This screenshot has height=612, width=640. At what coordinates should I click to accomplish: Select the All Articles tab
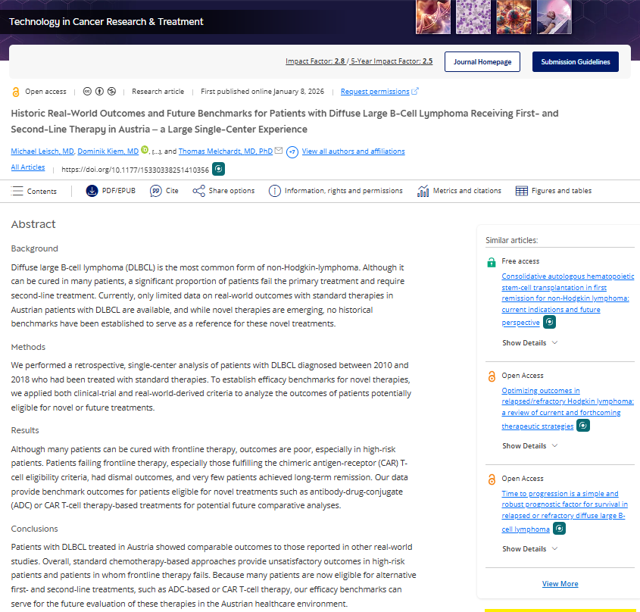28,167
